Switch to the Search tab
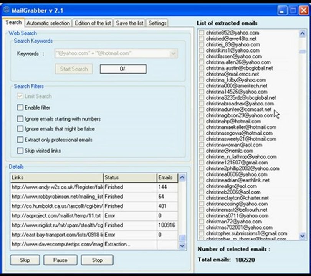Viewport: 311px width, 276px height. [x=13, y=22]
